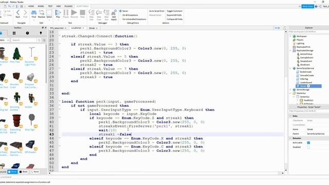
Task: Click the Explorer filter workspace field
Action: [308, 32]
